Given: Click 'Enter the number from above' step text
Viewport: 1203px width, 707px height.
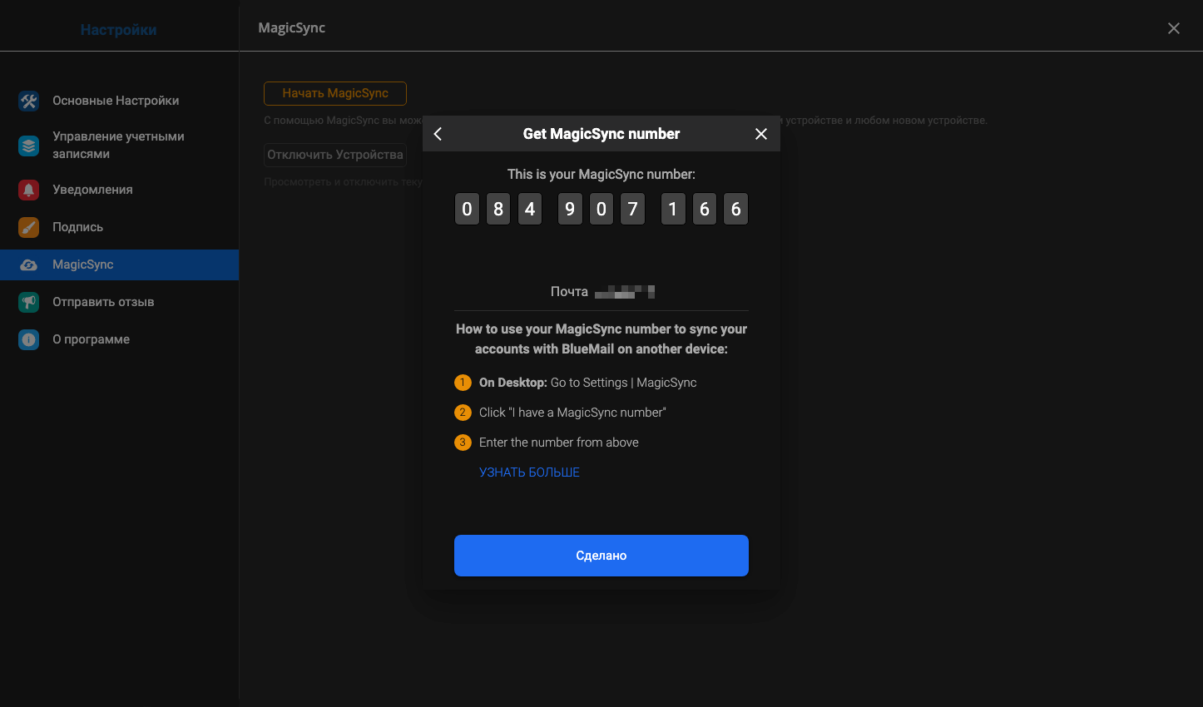Looking at the screenshot, I should coord(559,442).
